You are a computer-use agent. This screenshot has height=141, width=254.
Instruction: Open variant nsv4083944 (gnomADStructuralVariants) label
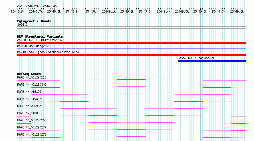click(49, 52)
